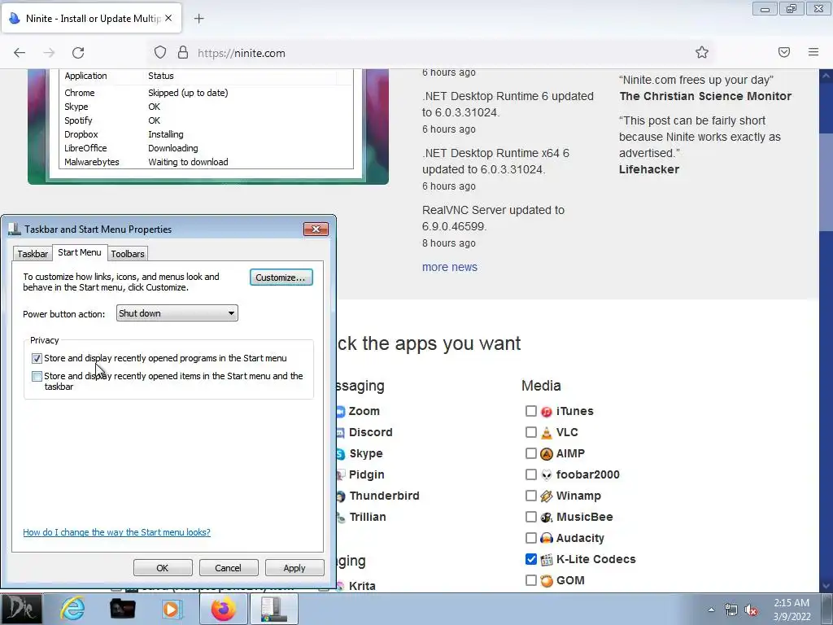This screenshot has height=625, width=833.
Task: Click the Krita app label
Action: 362,586
